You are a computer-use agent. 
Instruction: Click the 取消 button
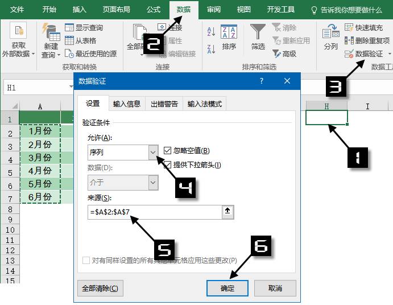(x=275, y=288)
